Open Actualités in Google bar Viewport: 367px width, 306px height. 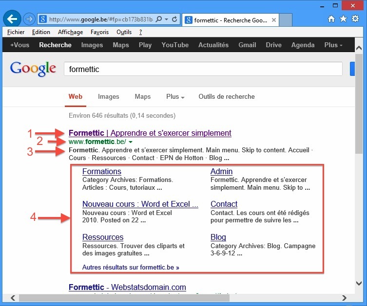(213, 45)
